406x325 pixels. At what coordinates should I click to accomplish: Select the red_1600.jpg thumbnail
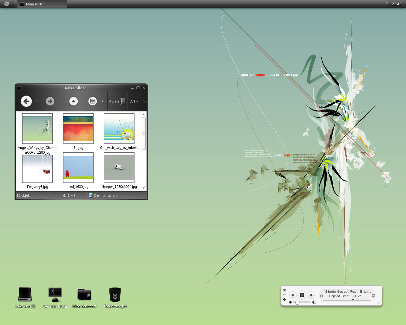click(78, 168)
